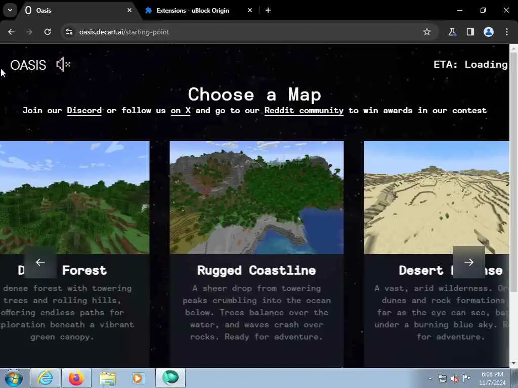
Task: Click the OASIS logo
Action: 28,65
